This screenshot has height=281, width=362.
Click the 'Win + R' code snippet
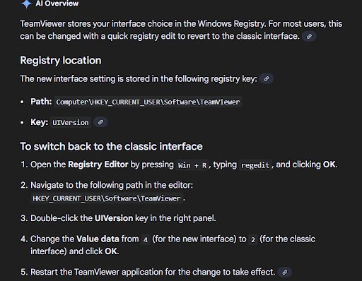pos(192,165)
